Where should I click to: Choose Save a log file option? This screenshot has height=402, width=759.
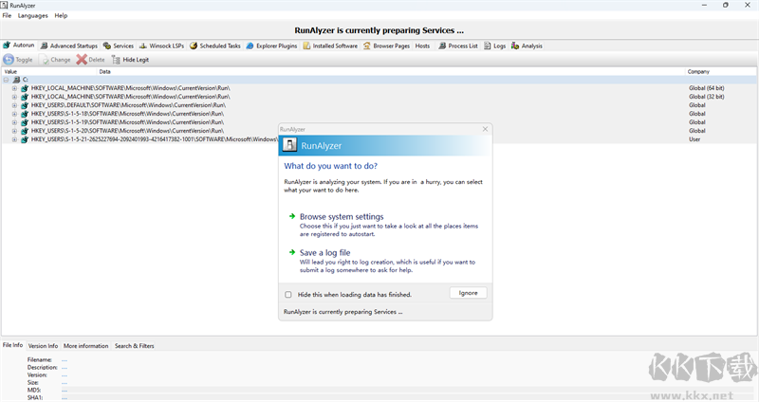(x=324, y=252)
